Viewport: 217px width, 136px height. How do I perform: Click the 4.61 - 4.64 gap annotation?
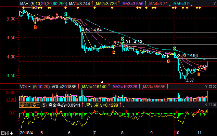pyautogui.click(x=92, y=30)
